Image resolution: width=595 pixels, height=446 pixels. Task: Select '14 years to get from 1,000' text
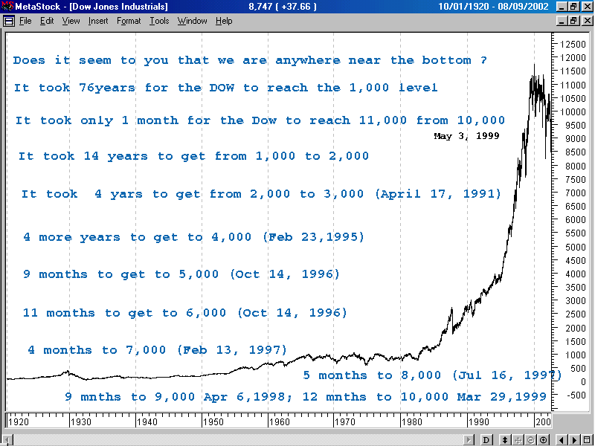pyautogui.click(x=193, y=156)
